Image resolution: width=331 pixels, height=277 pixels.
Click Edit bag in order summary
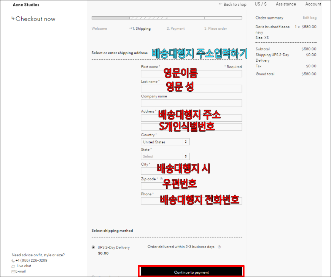coord(309,18)
